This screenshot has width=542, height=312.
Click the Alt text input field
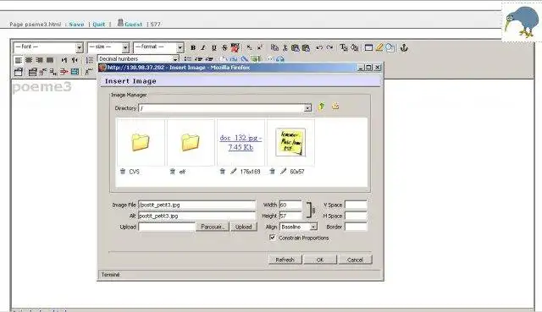click(196, 216)
